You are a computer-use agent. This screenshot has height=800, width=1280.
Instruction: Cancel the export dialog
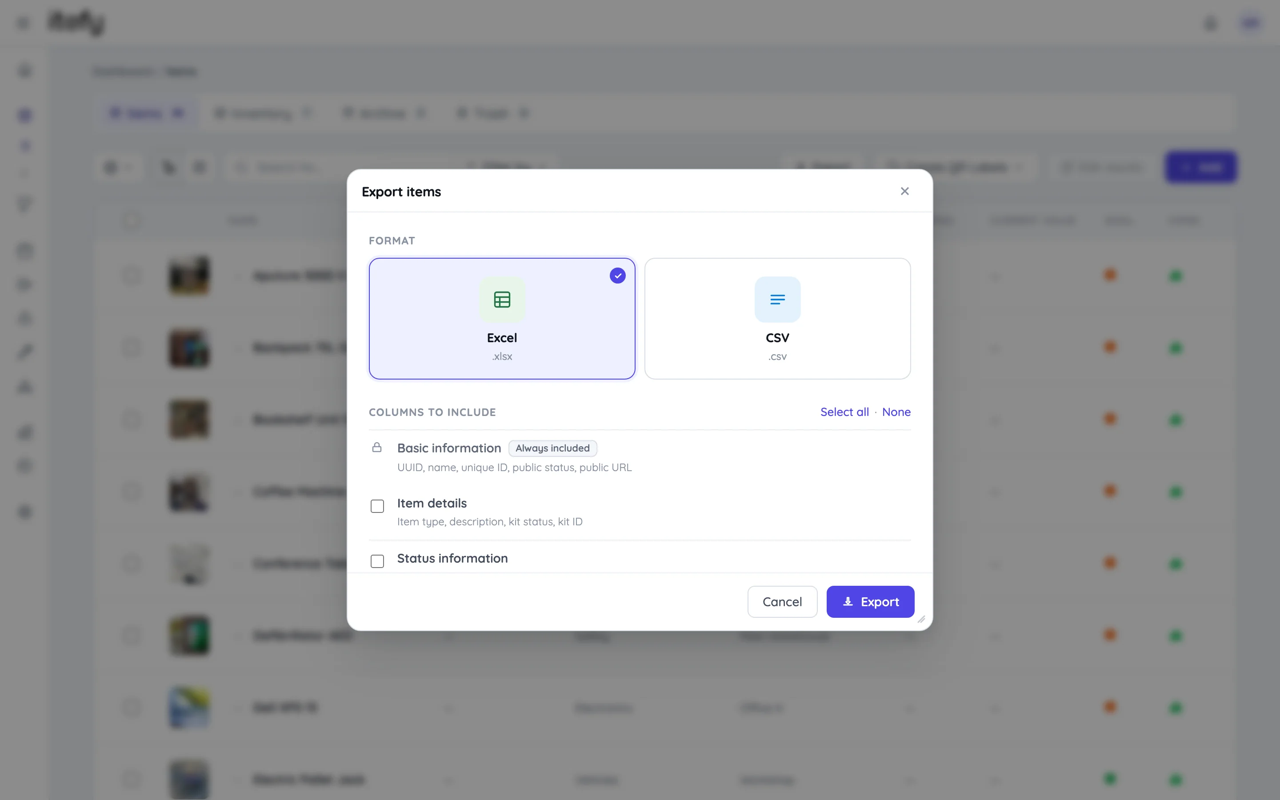[x=782, y=602]
